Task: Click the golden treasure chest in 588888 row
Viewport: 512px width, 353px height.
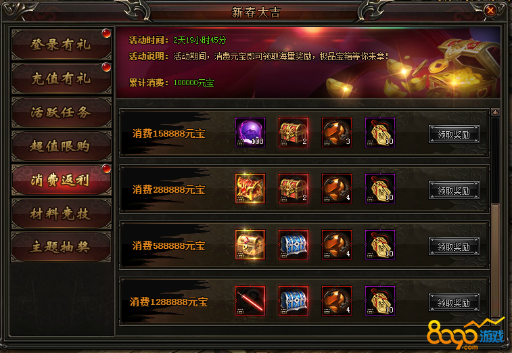Action: [x=250, y=245]
